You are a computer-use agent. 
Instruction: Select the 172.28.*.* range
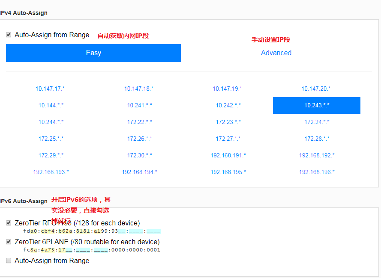pos(317,139)
